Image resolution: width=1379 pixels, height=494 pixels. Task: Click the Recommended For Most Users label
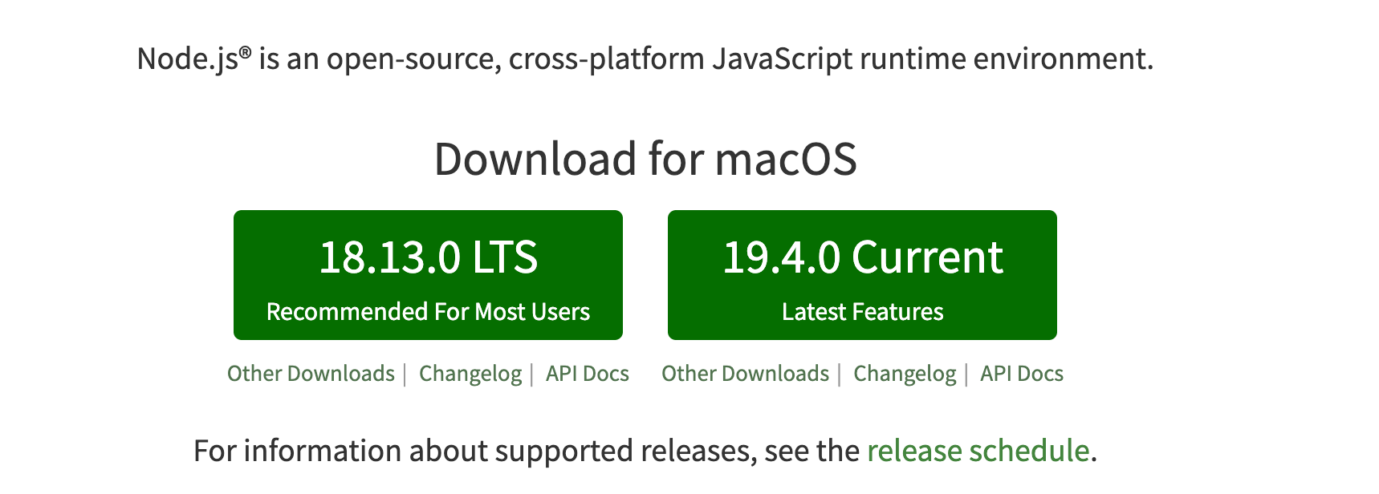click(428, 311)
